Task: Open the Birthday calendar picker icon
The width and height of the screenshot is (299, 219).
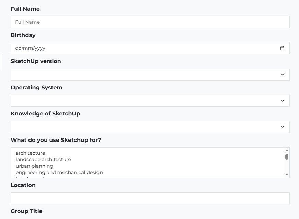Action: [x=282, y=48]
